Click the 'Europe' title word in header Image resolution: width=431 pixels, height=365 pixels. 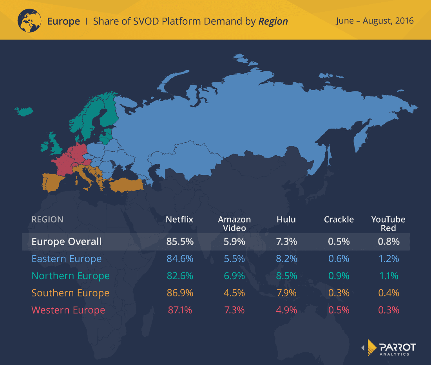(63, 22)
